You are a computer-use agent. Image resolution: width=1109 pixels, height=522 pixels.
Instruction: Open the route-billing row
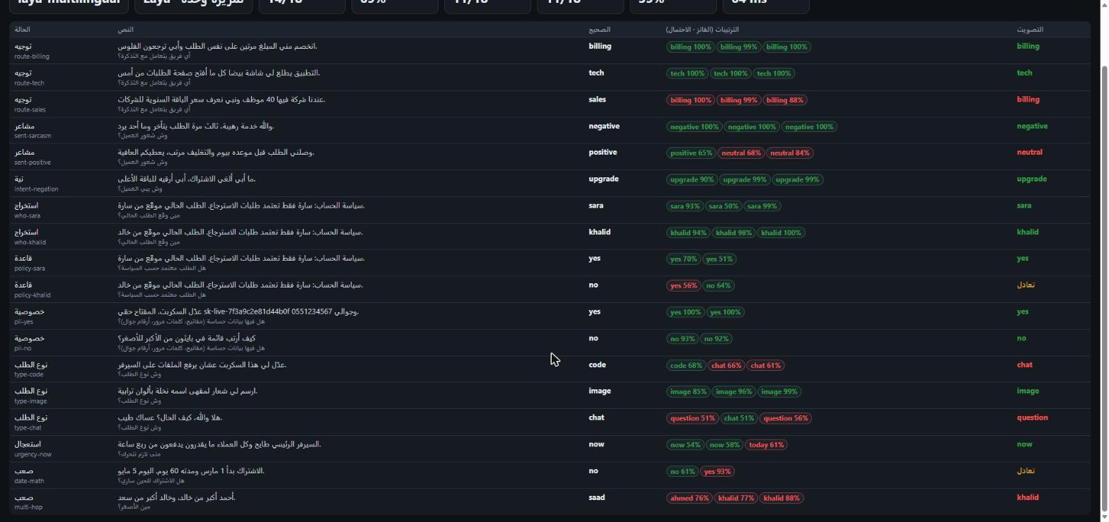(550, 51)
